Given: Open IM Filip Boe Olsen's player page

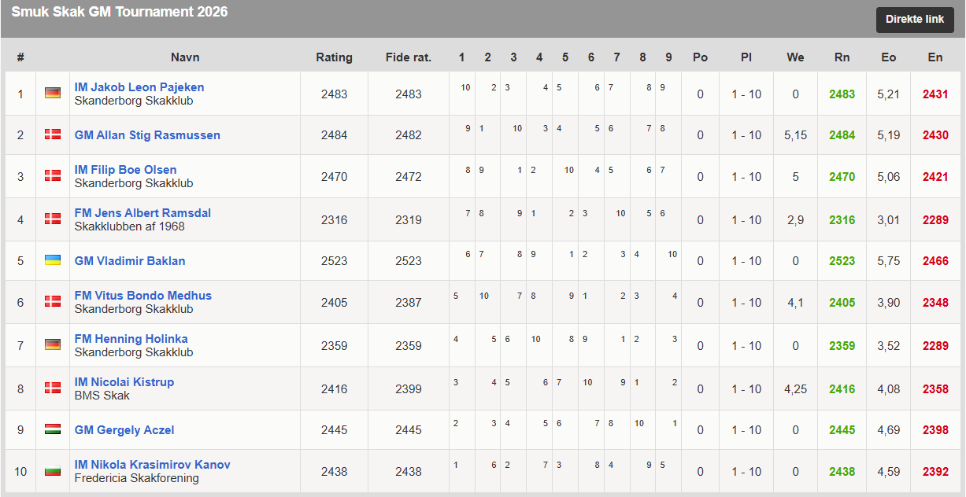Looking at the screenshot, I should 125,170.
